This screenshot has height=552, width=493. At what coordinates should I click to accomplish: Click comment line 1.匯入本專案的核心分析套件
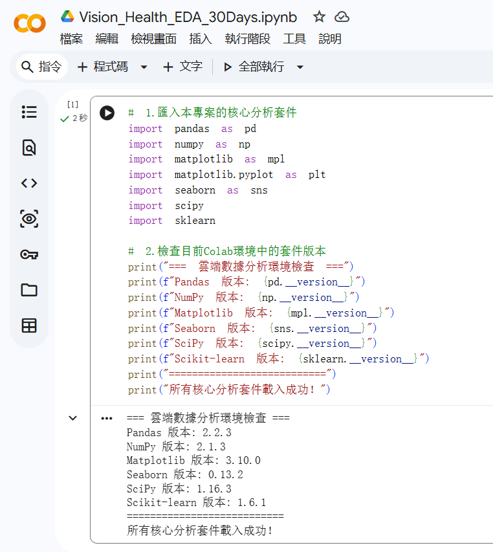[x=213, y=113]
